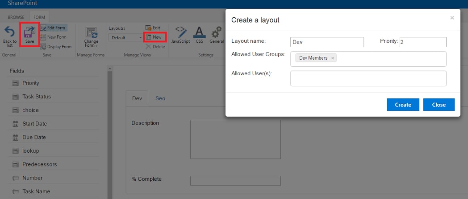The width and height of the screenshot is (468, 199).
Task: Select the Predecessors field
Action: point(54,164)
